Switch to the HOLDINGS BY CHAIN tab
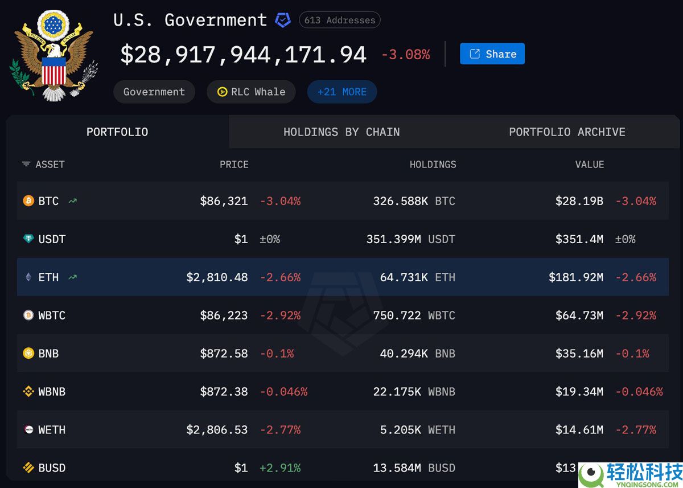683x488 pixels. point(341,132)
